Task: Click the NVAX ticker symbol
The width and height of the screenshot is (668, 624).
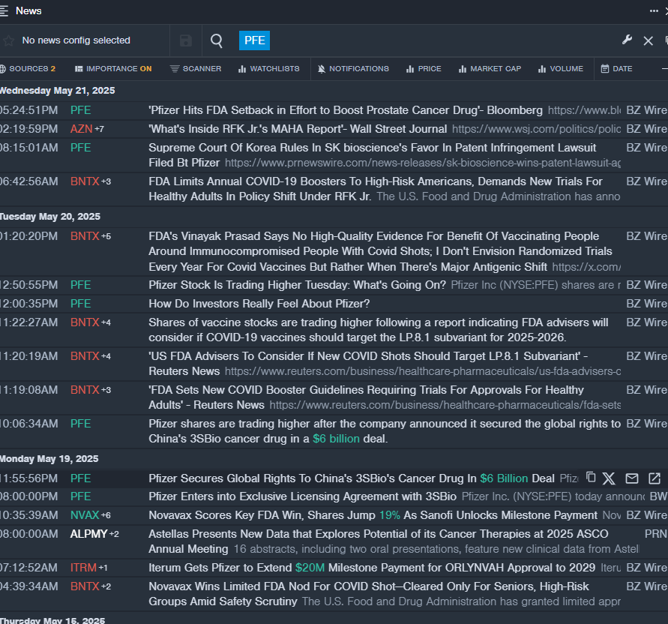Action: pyautogui.click(x=85, y=515)
